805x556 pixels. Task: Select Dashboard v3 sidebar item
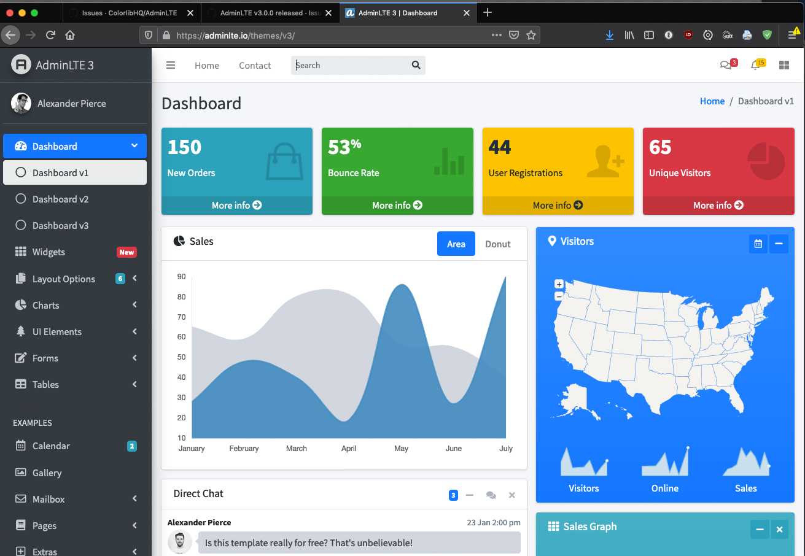pyautogui.click(x=75, y=225)
